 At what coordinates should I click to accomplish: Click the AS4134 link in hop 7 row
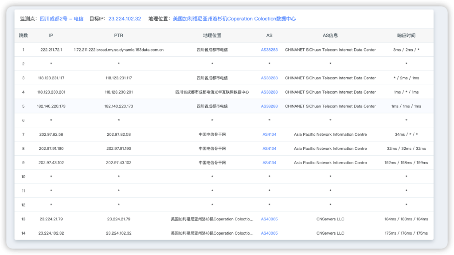[269, 134]
